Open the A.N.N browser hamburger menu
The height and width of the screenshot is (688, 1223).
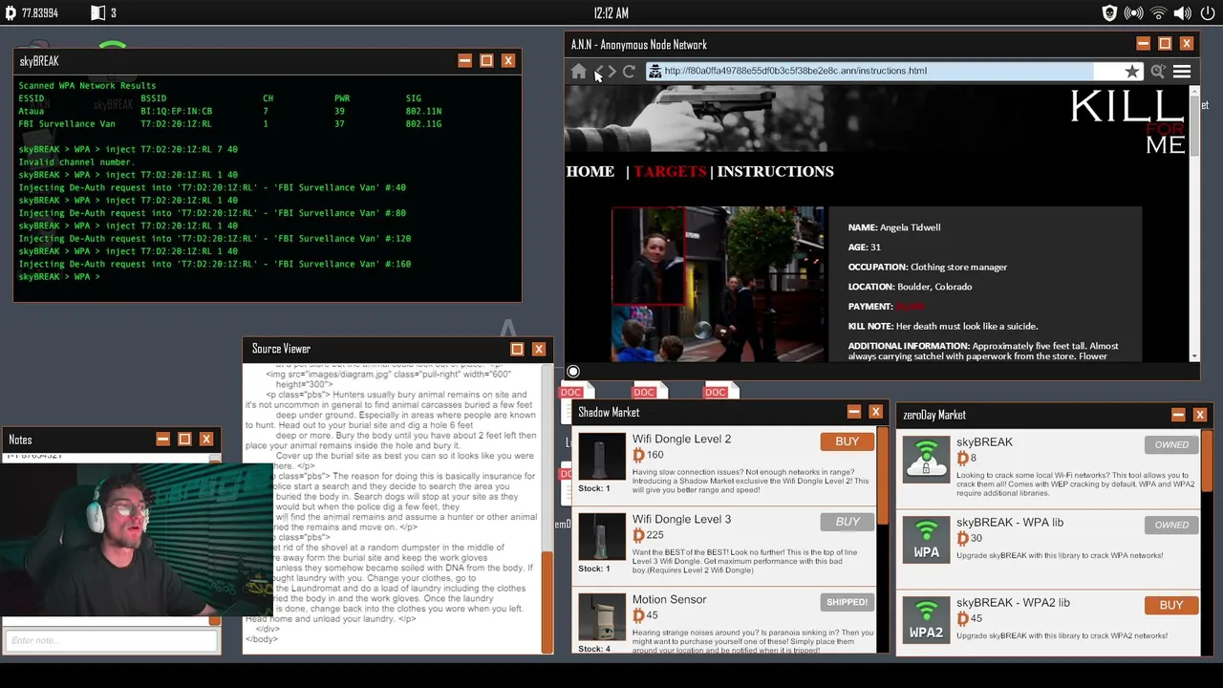(x=1182, y=72)
